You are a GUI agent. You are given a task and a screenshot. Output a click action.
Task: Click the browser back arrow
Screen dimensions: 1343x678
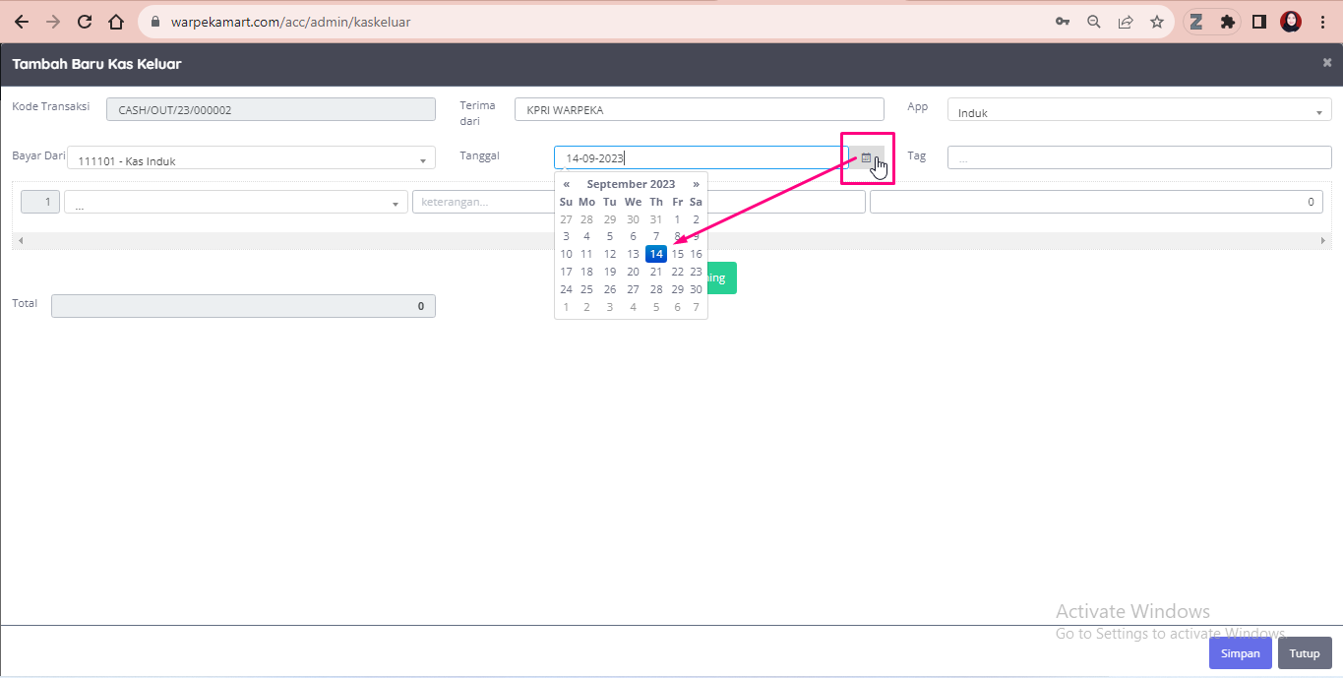point(22,22)
